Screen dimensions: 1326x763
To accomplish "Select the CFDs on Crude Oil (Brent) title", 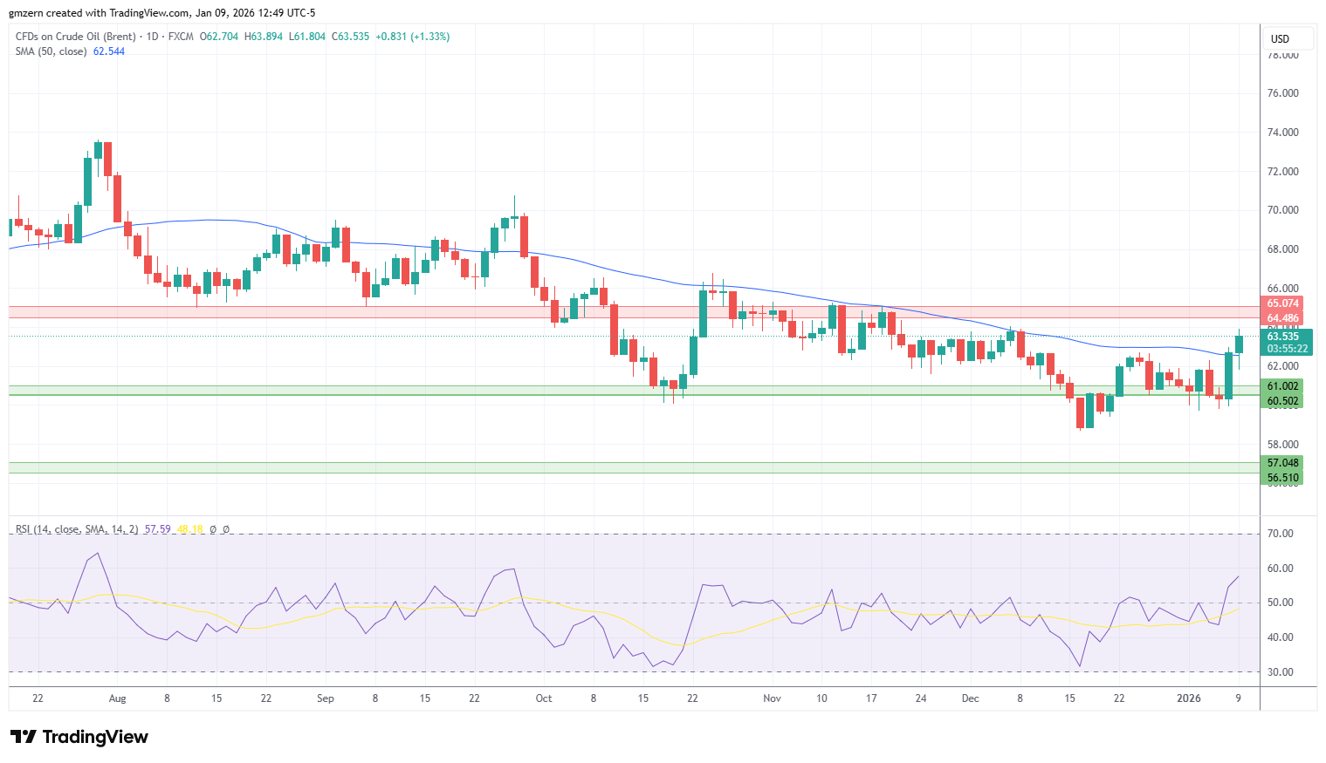I will coord(76,37).
